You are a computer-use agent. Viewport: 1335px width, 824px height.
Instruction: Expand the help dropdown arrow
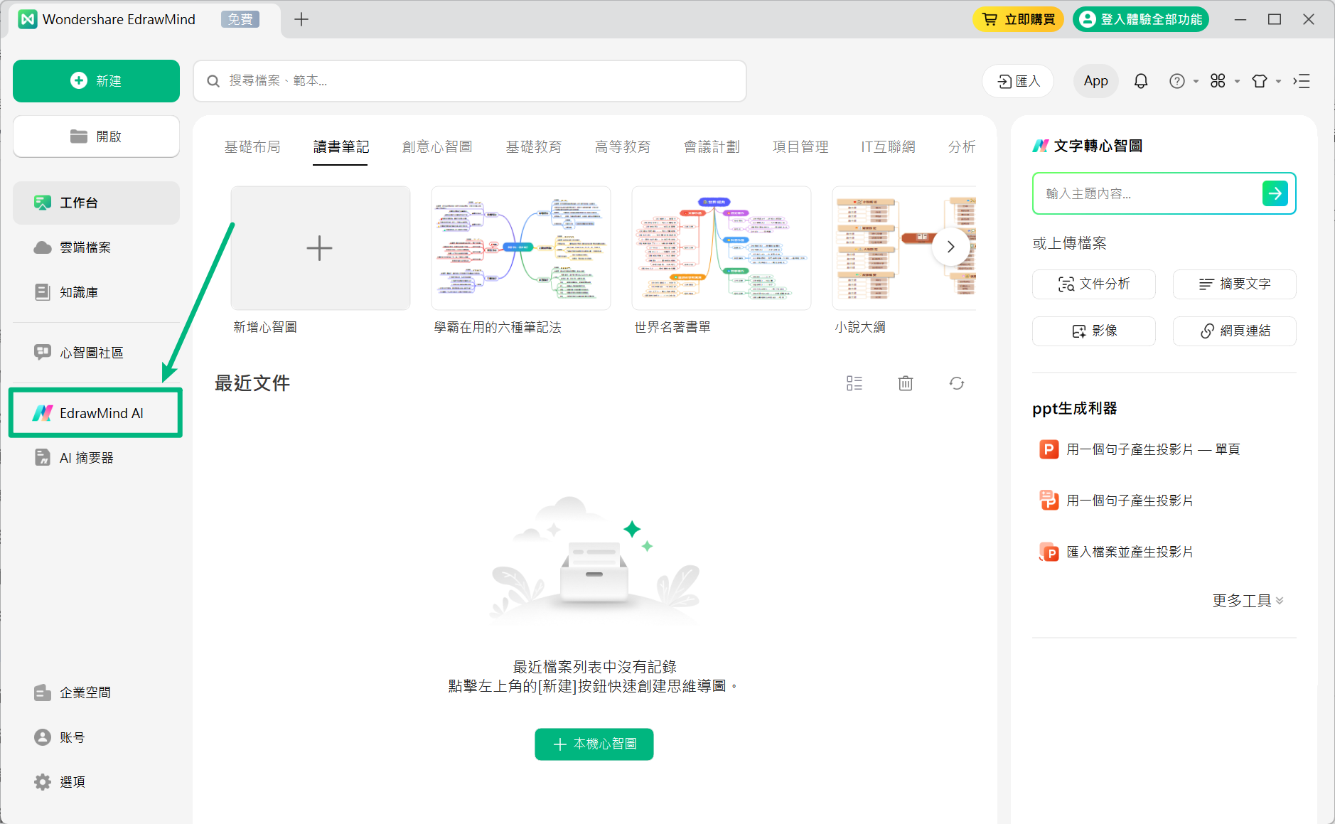click(x=1196, y=82)
